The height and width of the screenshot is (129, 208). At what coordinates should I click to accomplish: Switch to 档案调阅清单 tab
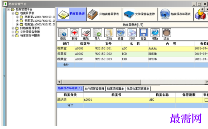click(x=115, y=89)
